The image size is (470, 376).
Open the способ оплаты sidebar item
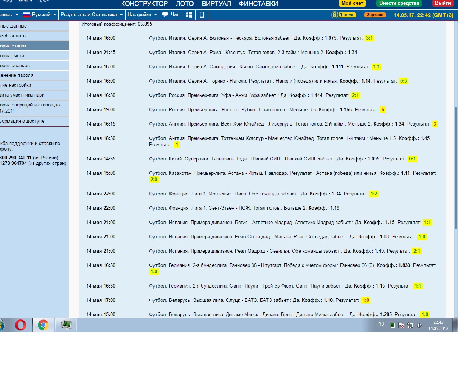tap(34, 36)
